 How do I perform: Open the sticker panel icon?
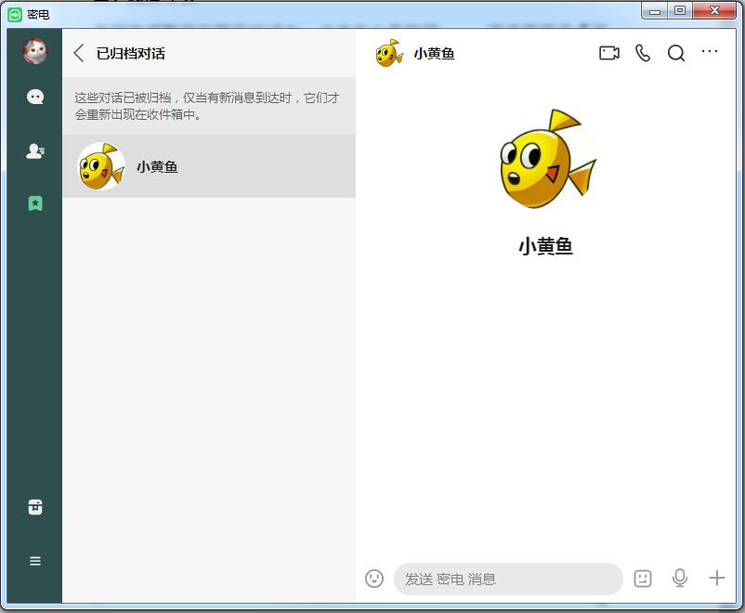point(643,579)
